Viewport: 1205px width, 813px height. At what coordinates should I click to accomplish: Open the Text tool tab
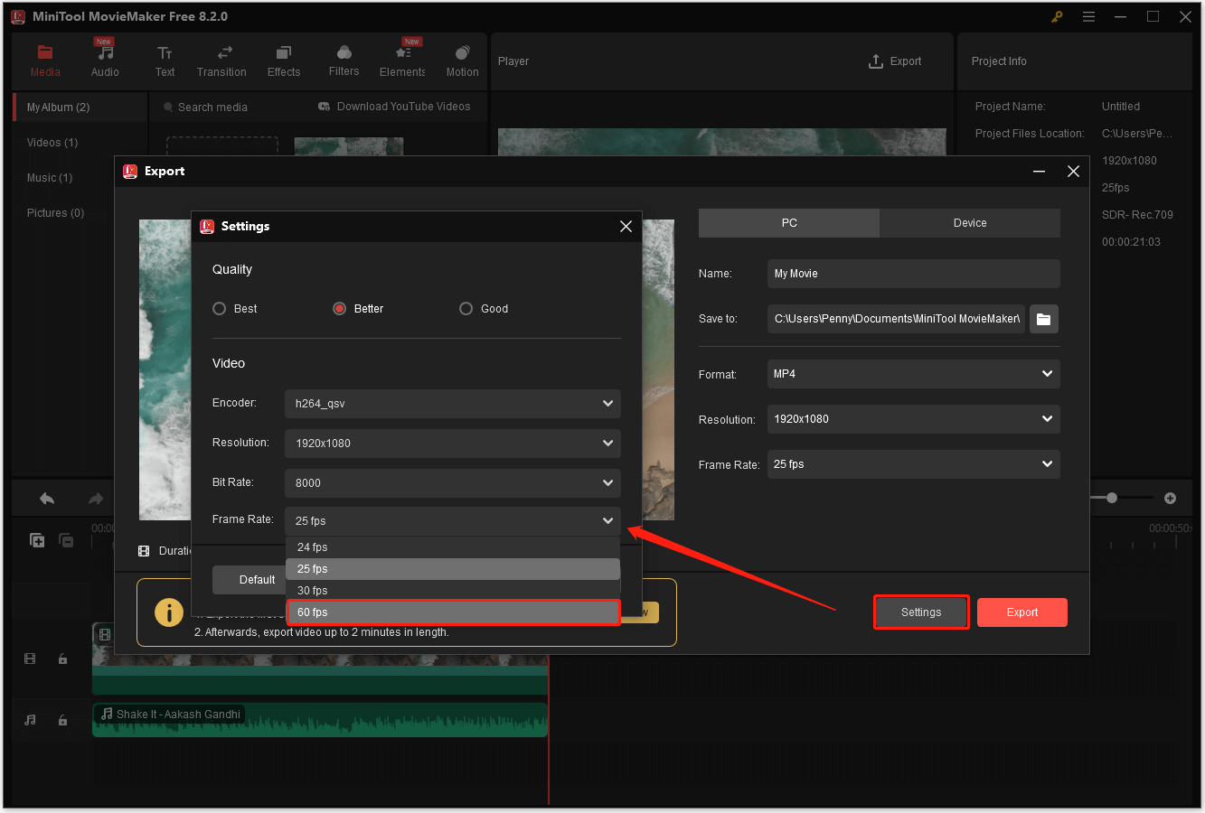coord(165,61)
